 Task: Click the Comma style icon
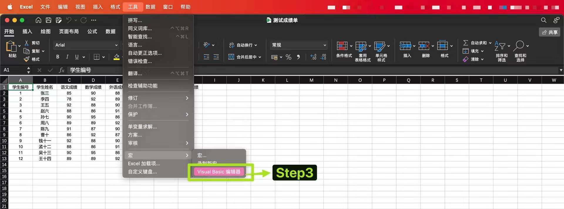(x=298, y=57)
